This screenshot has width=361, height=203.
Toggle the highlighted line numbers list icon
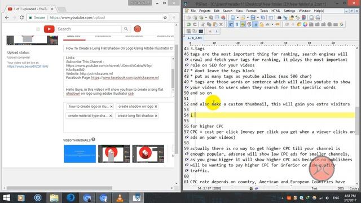point(256,24)
